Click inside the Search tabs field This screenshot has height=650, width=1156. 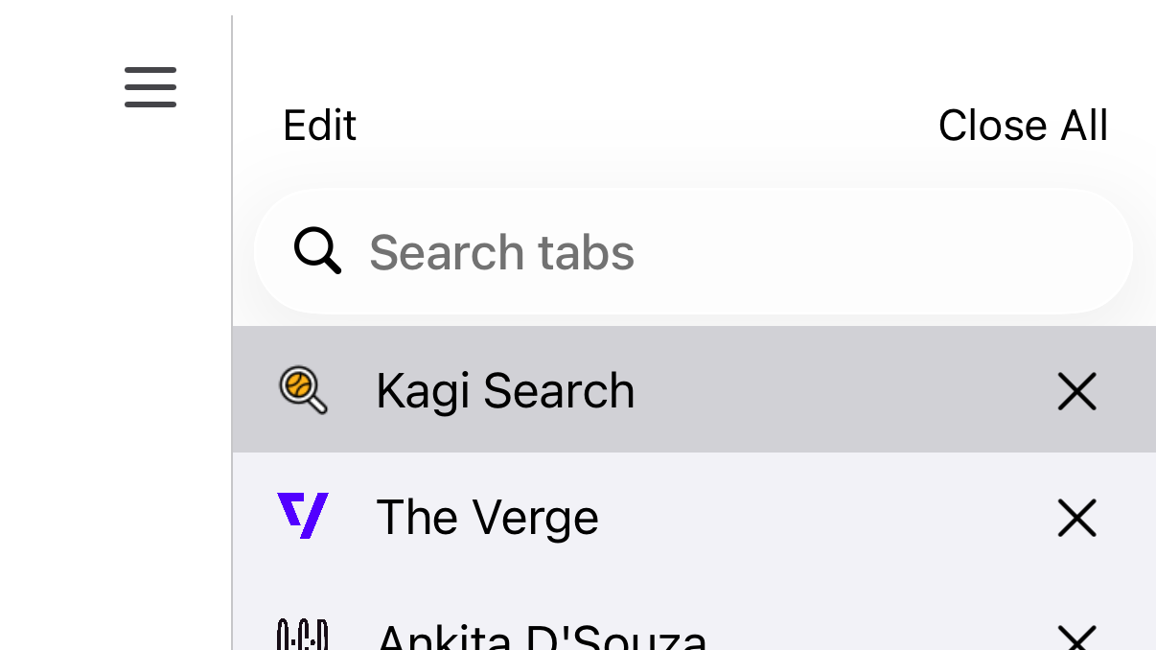[671, 251]
